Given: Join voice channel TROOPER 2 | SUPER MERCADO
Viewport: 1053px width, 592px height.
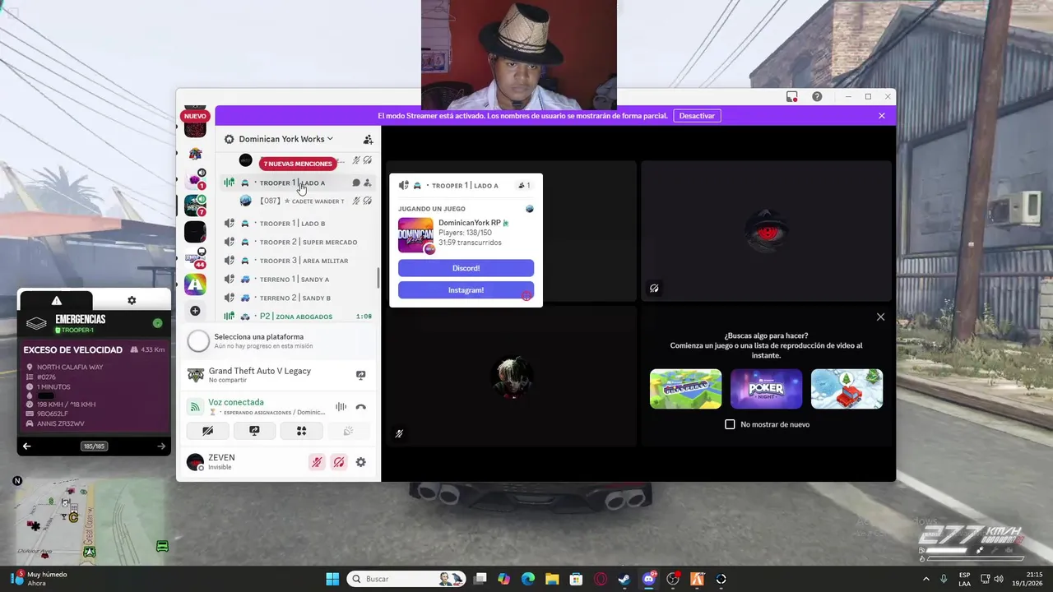Looking at the screenshot, I should pyautogui.click(x=296, y=242).
